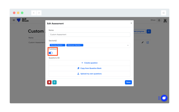Click the red delete assessment trash icon
Image resolution: width=179 pixels, height=112 pixels.
tap(49, 82)
